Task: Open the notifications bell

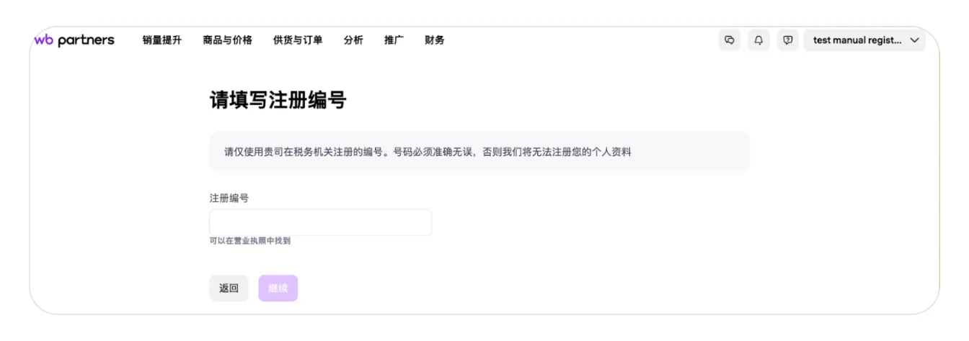Action: (758, 40)
